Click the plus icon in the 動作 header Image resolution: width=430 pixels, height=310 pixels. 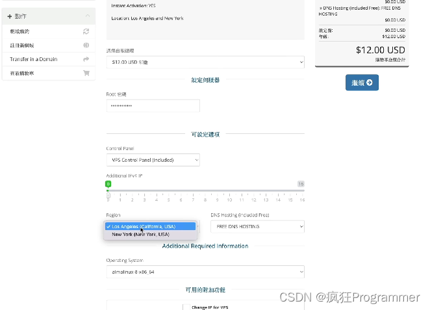point(9,16)
